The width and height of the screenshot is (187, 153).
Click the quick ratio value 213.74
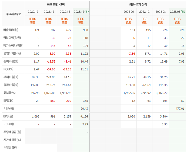(x=51, y=85)
